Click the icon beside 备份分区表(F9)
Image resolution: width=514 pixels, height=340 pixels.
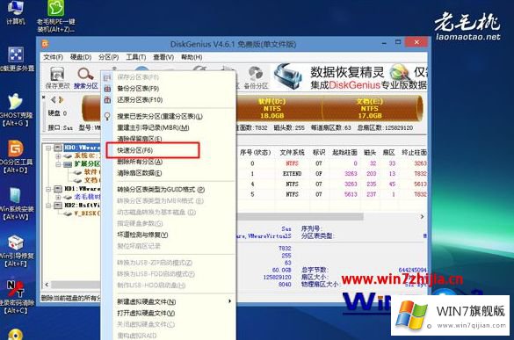[107, 89]
